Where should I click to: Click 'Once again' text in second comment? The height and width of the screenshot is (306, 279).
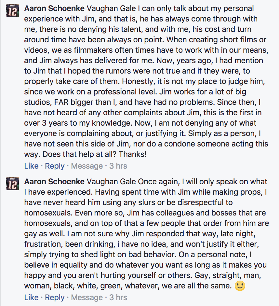pos(159,182)
